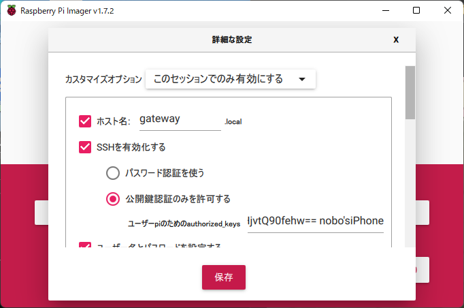
Task: Minimize the Raspberry Pi Imager window
Action: [386, 11]
